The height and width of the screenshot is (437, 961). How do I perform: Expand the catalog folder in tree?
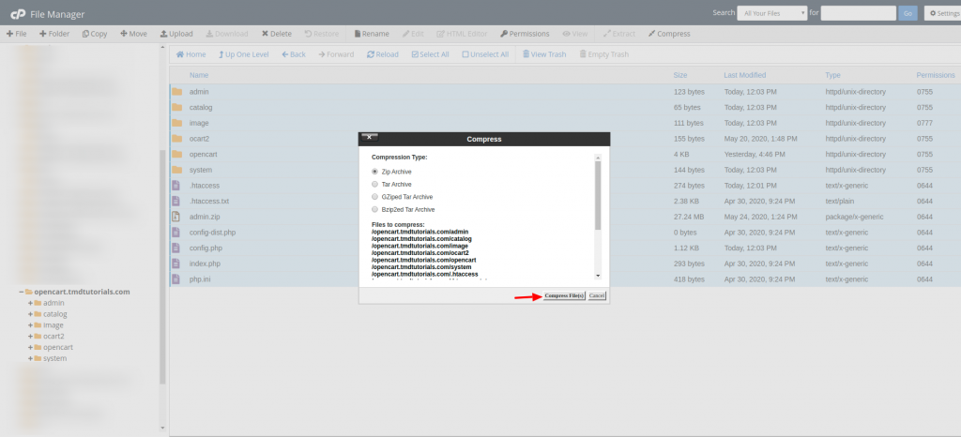[30, 314]
